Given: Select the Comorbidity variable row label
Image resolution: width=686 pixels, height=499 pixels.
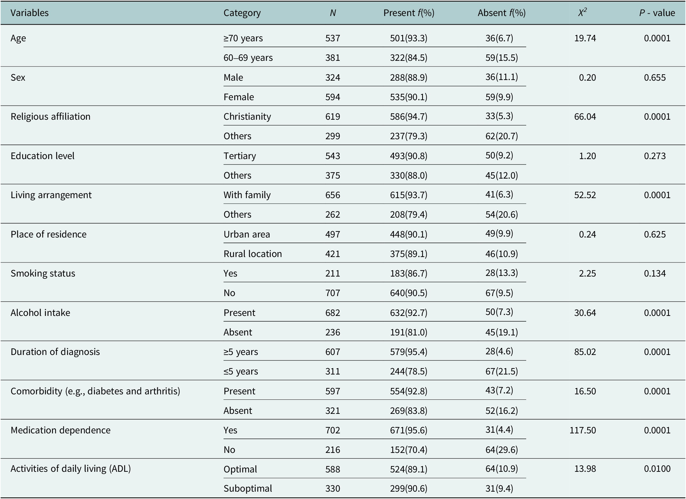Looking at the screenshot, I should 95,391.
